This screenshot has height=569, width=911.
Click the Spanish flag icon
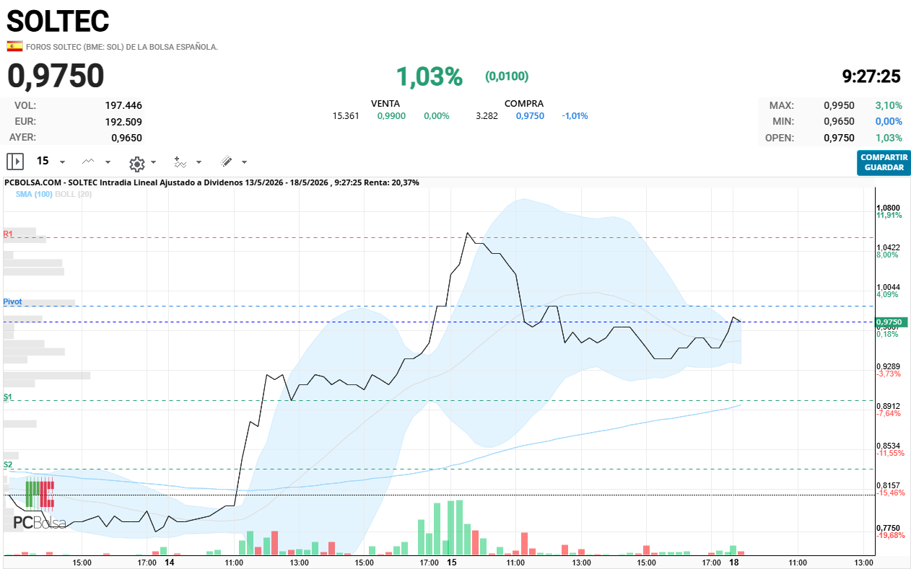(14, 46)
